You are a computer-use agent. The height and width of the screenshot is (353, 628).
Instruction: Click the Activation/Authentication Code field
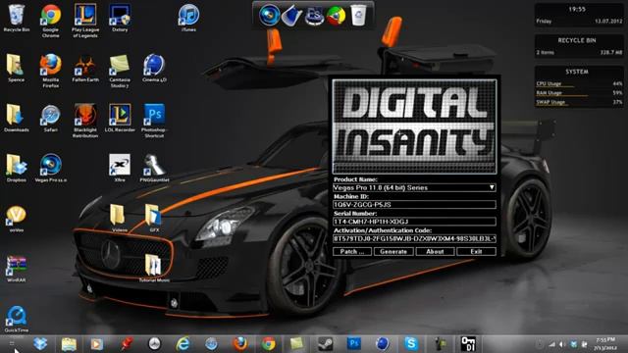pyautogui.click(x=414, y=238)
